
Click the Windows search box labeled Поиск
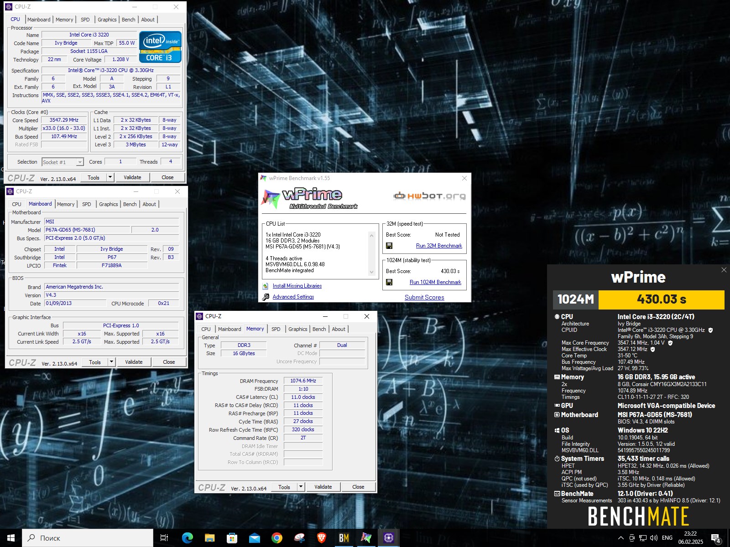(x=88, y=538)
